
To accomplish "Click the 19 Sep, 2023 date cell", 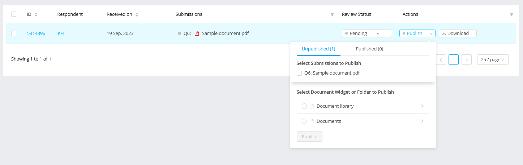I will pos(120,34).
